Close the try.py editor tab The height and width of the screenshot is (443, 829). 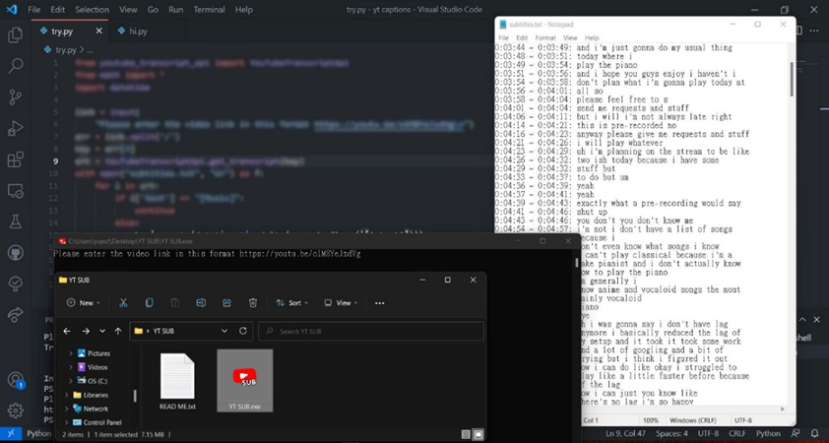[98, 32]
